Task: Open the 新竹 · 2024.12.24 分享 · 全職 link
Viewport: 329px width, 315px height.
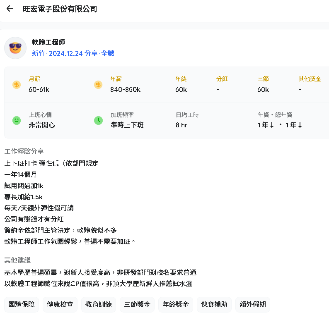Action: tap(73, 53)
